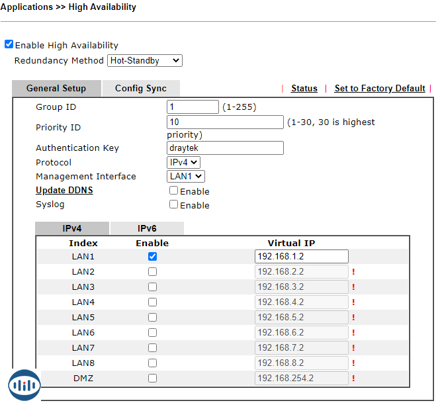Enable the Update DDNS checkbox
The image size is (436, 405).
pos(173,191)
